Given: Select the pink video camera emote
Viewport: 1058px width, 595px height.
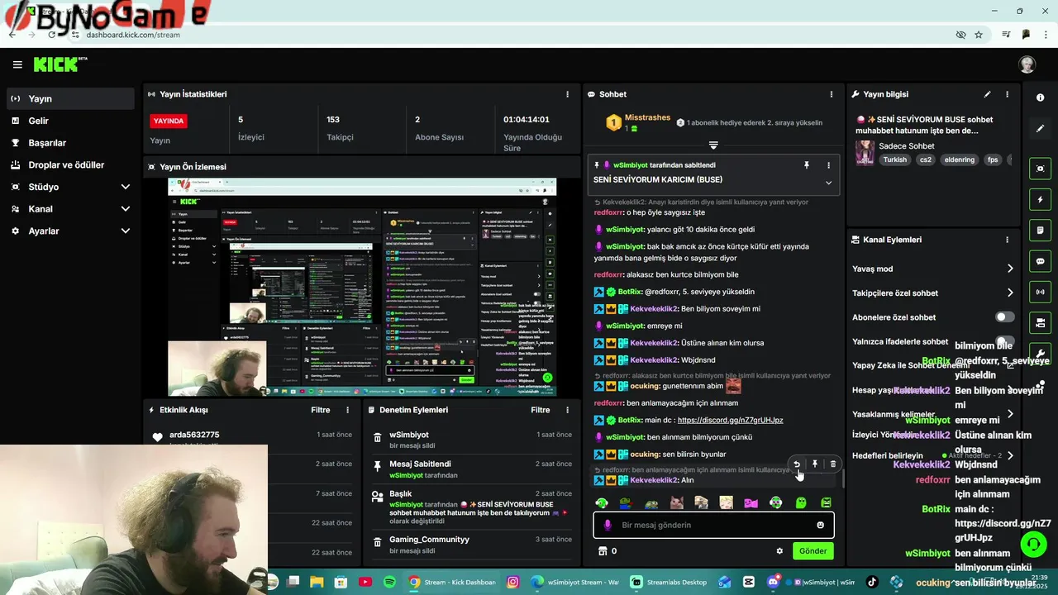Looking at the screenshot, I should click(x=751, y=502).
